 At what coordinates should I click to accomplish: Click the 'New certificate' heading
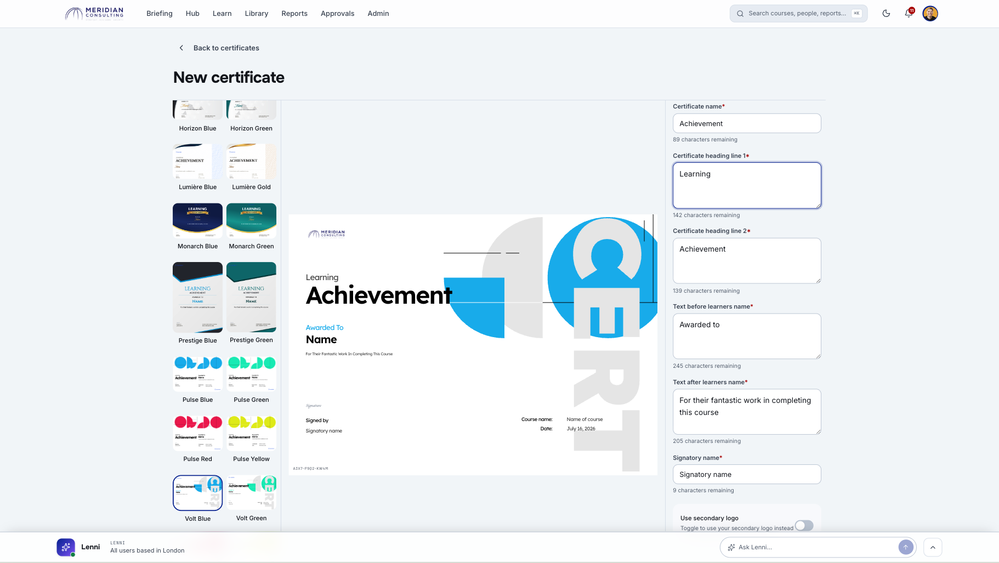[x=229, y=77]
